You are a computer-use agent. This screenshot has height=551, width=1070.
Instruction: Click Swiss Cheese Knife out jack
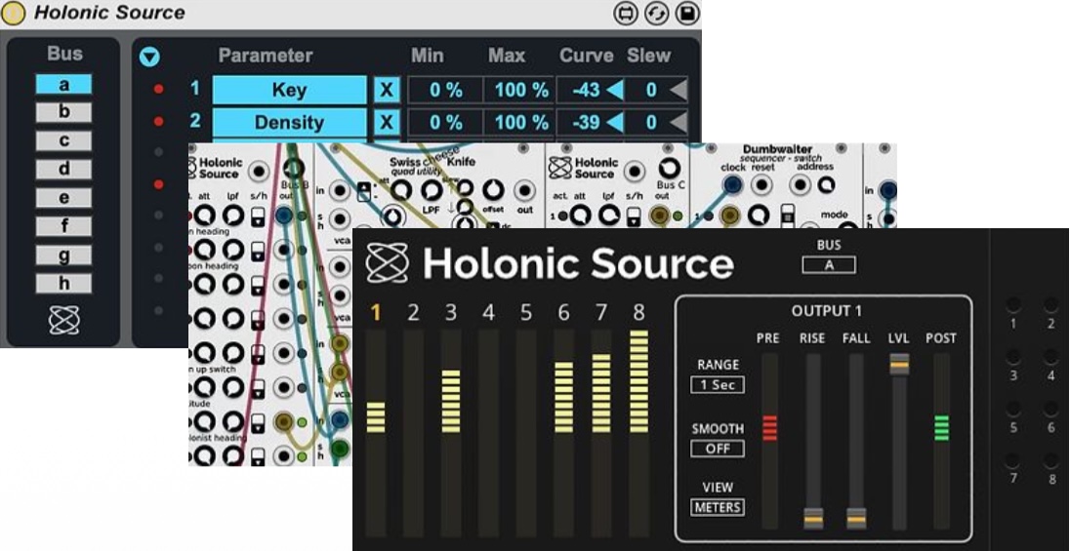(525, 190)
